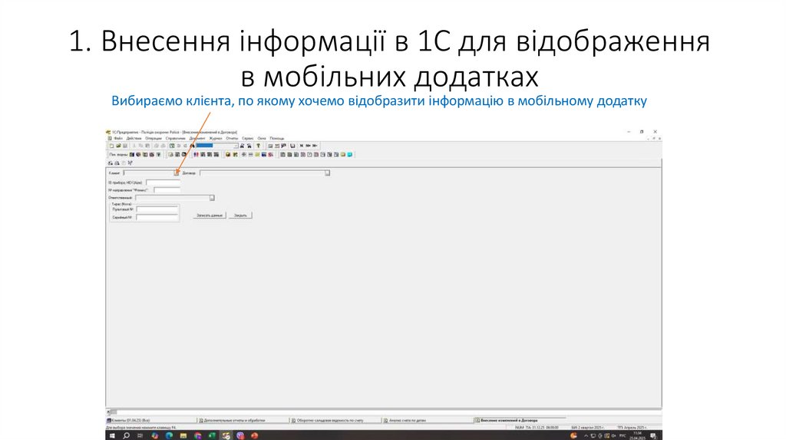The image size is (786, 440).
Task: Click into the Клиент input field
Action: click(x=148, y=172)
